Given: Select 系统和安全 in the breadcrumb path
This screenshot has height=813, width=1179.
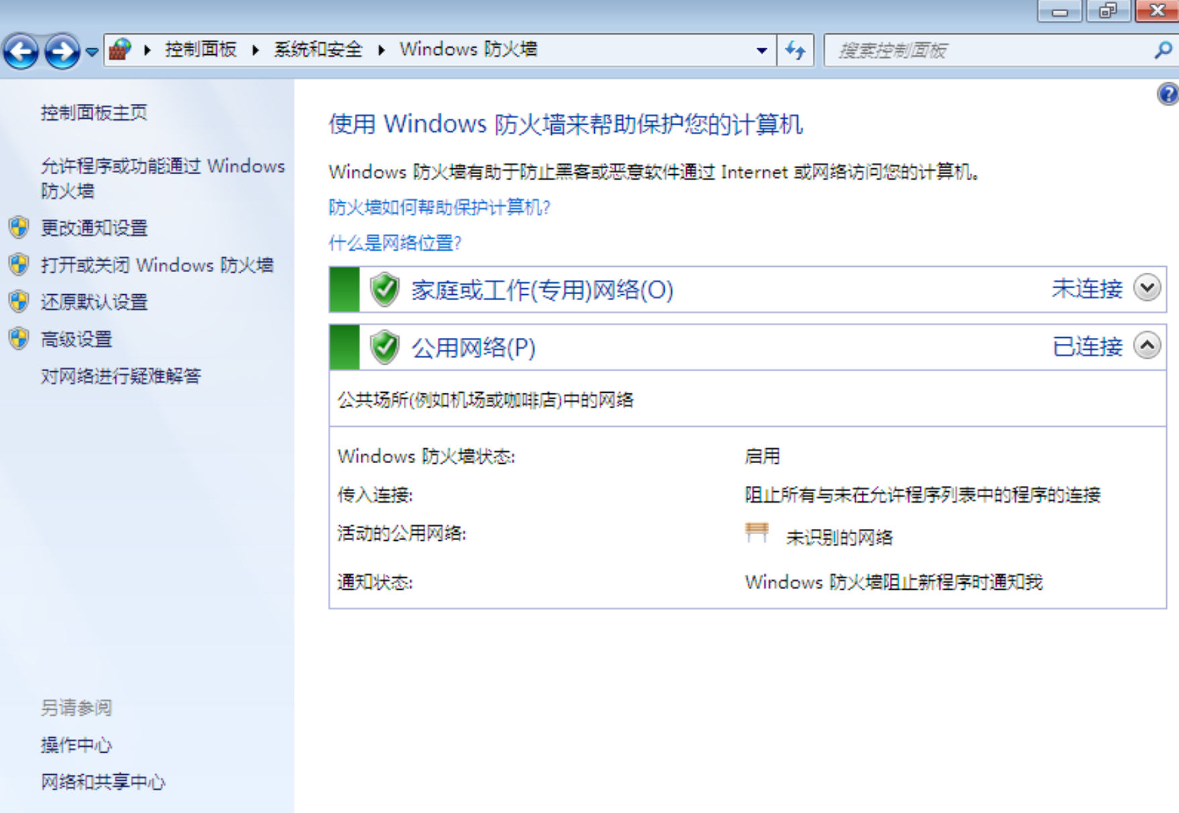Looking at the screenshot, I should coord(318,50).
